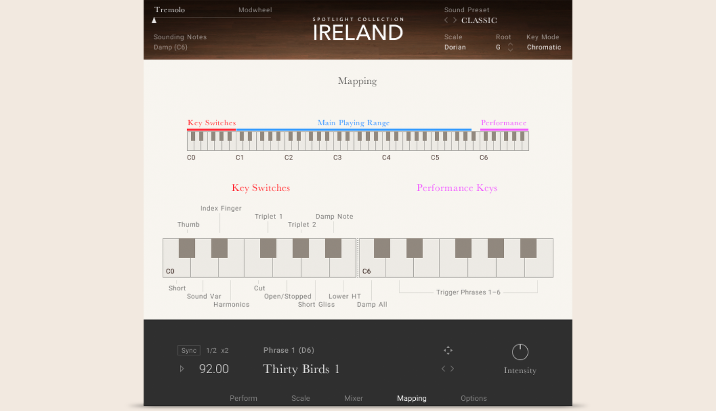This screenshot has width=716, height=411.
Task: Click the Lower HT key switch label
Action: 345,296
